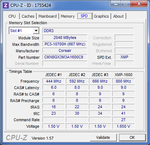
Task: Click the empty Correction field
Action: [x=124, y=38]
